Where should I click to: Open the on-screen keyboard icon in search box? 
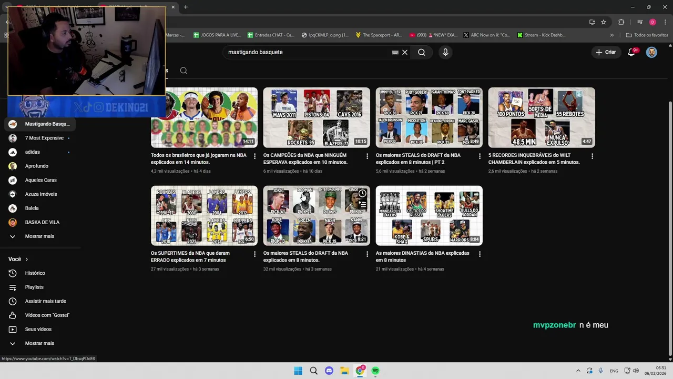(x=395, y=52)
